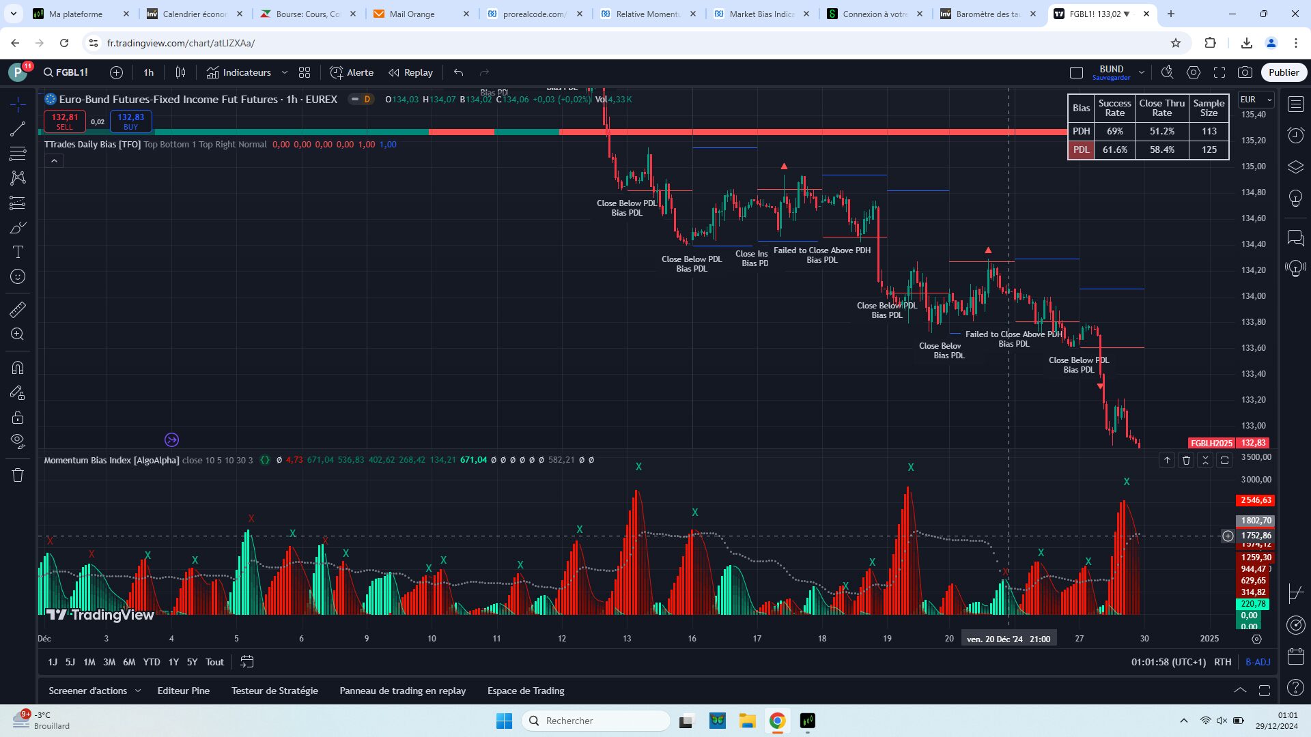Click the Publier button
This screenshot has height=737, width=1311.
(1283, 72)
